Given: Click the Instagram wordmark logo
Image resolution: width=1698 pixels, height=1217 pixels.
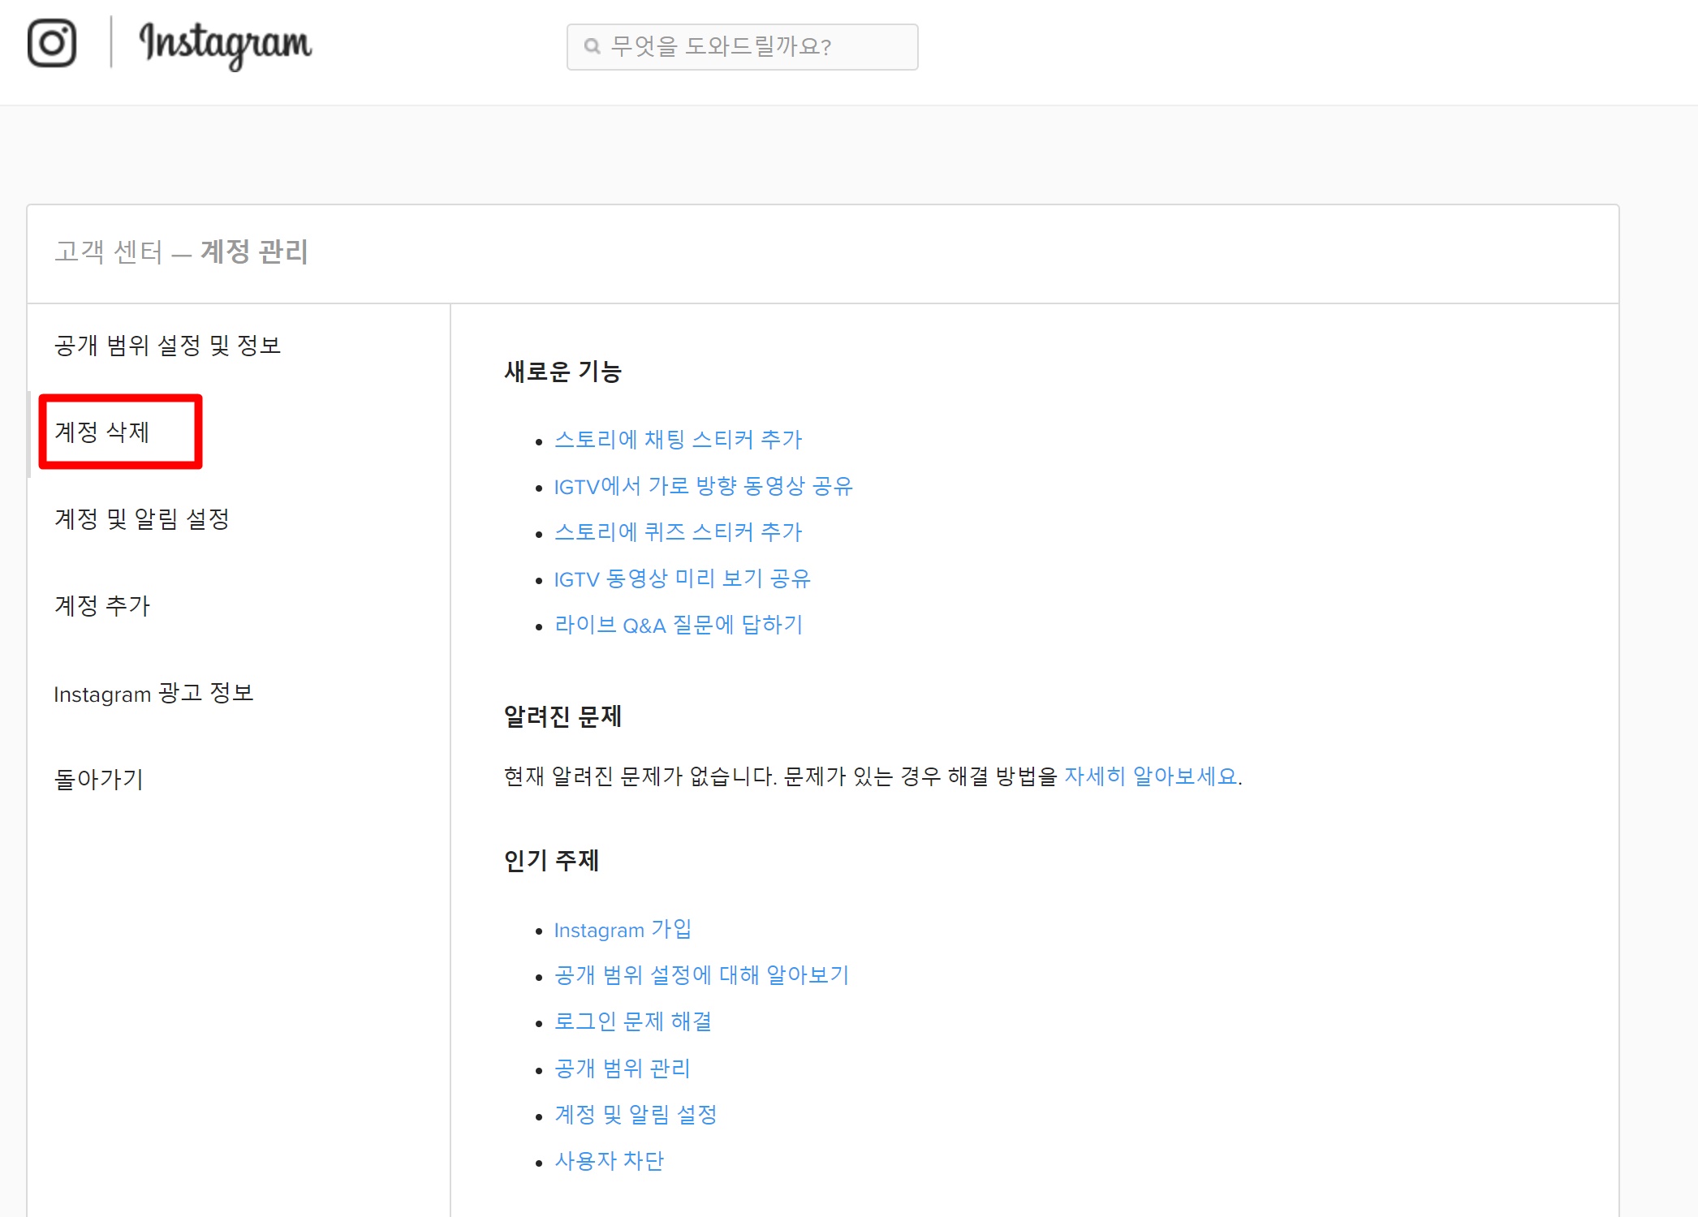Looking at the screenshot, I should 226,45.
